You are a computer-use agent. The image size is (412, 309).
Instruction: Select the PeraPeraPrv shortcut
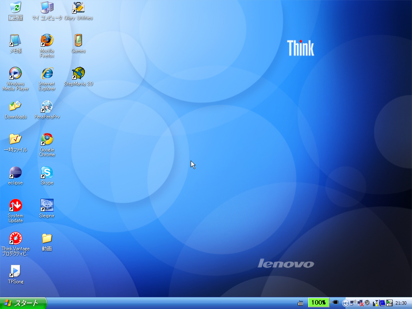pyautogui.click(x=47, y=109)
